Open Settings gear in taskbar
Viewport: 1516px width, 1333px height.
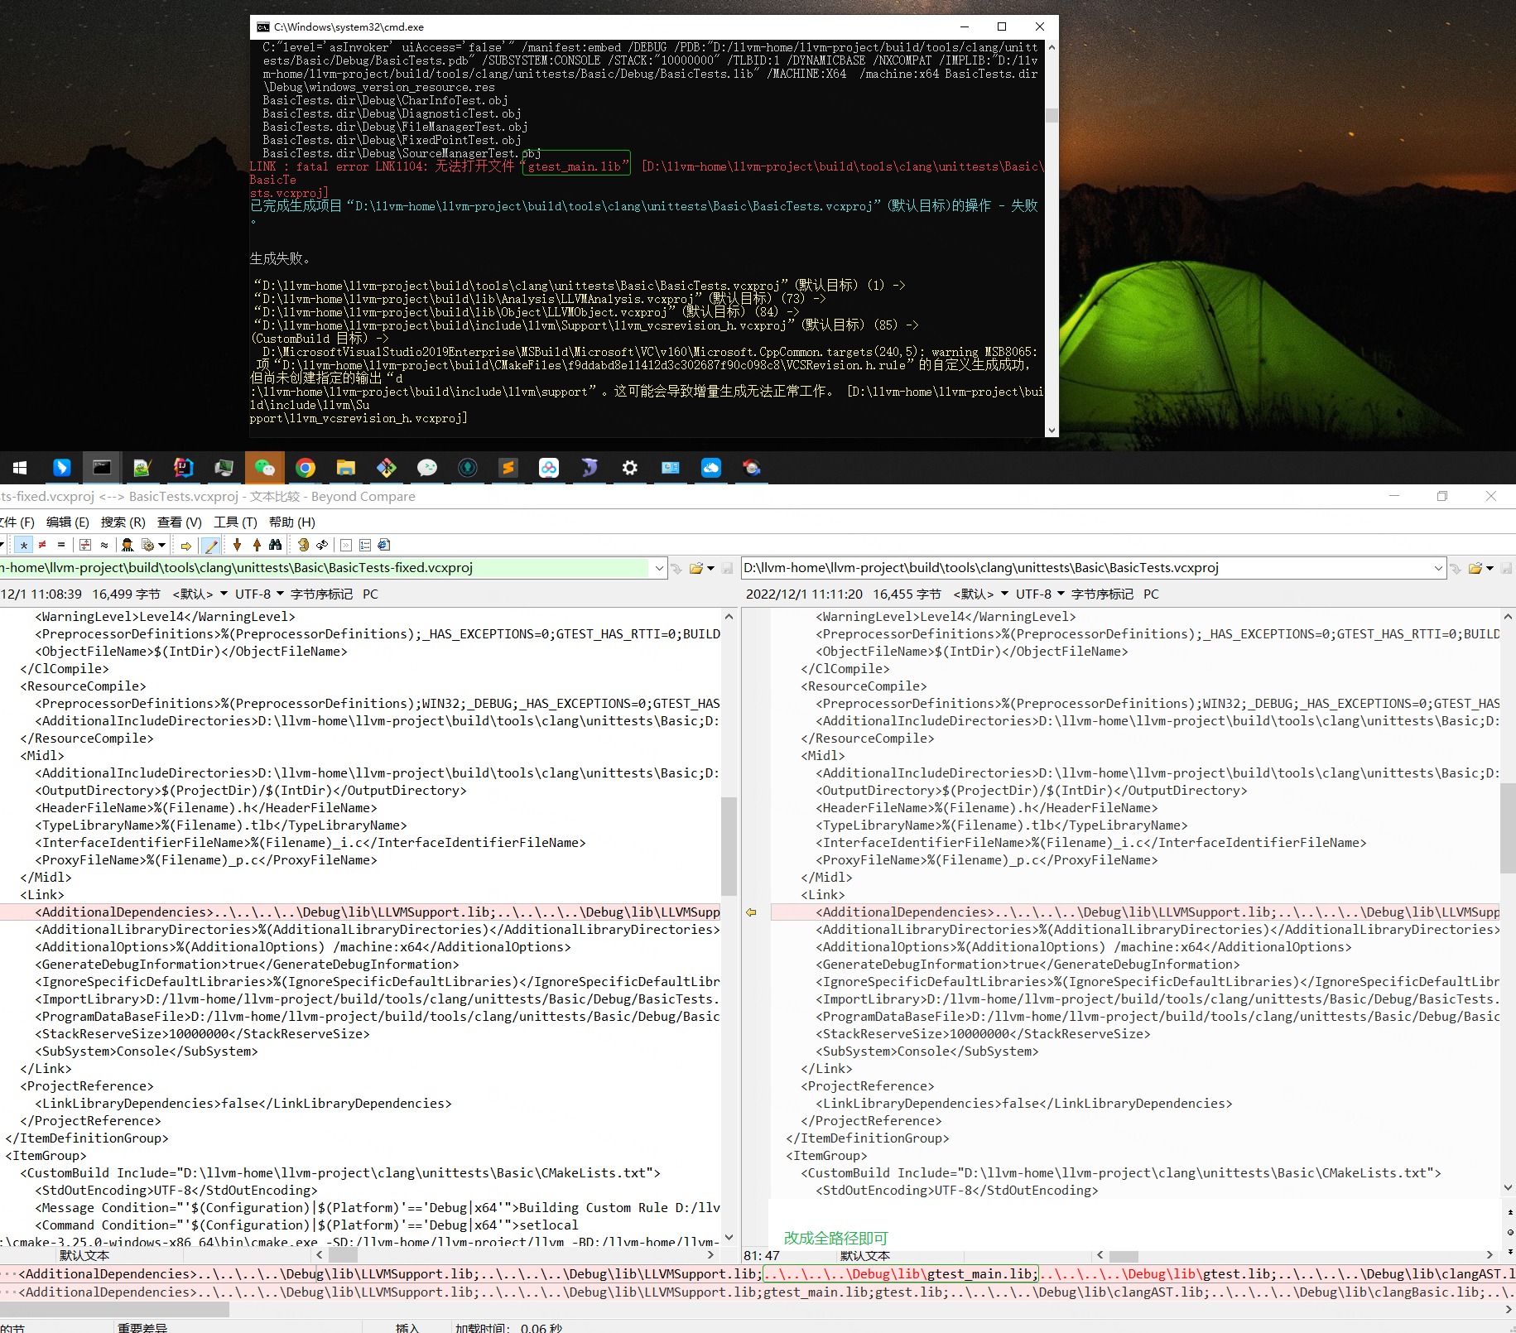[x=630, y=468]
